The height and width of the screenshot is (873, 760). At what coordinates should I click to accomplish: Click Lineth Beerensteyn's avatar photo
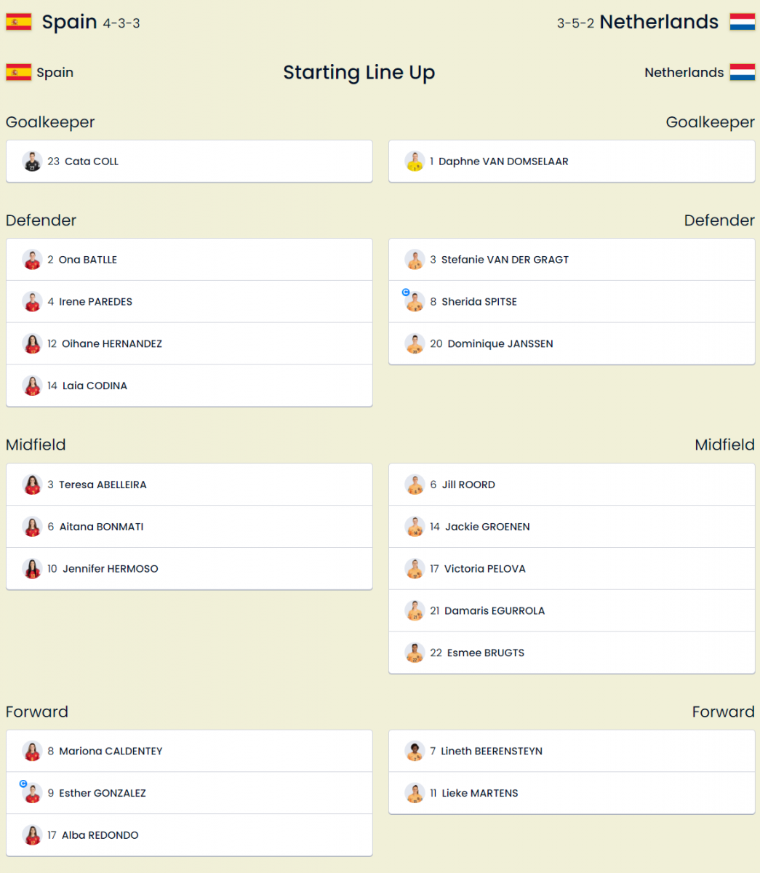click(x=415, y=751)
